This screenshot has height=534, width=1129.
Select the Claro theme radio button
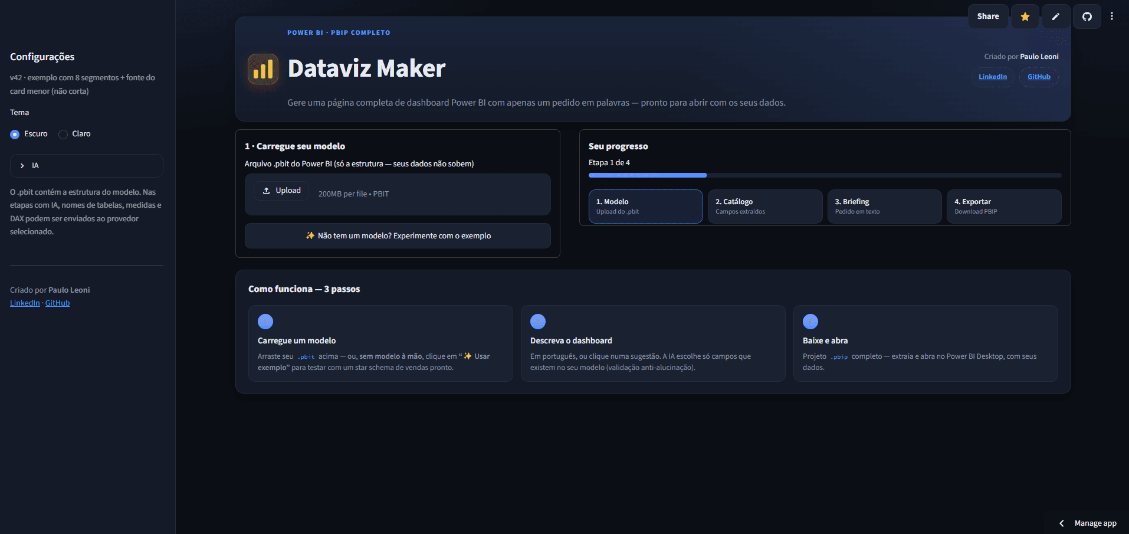pos(63,135)
